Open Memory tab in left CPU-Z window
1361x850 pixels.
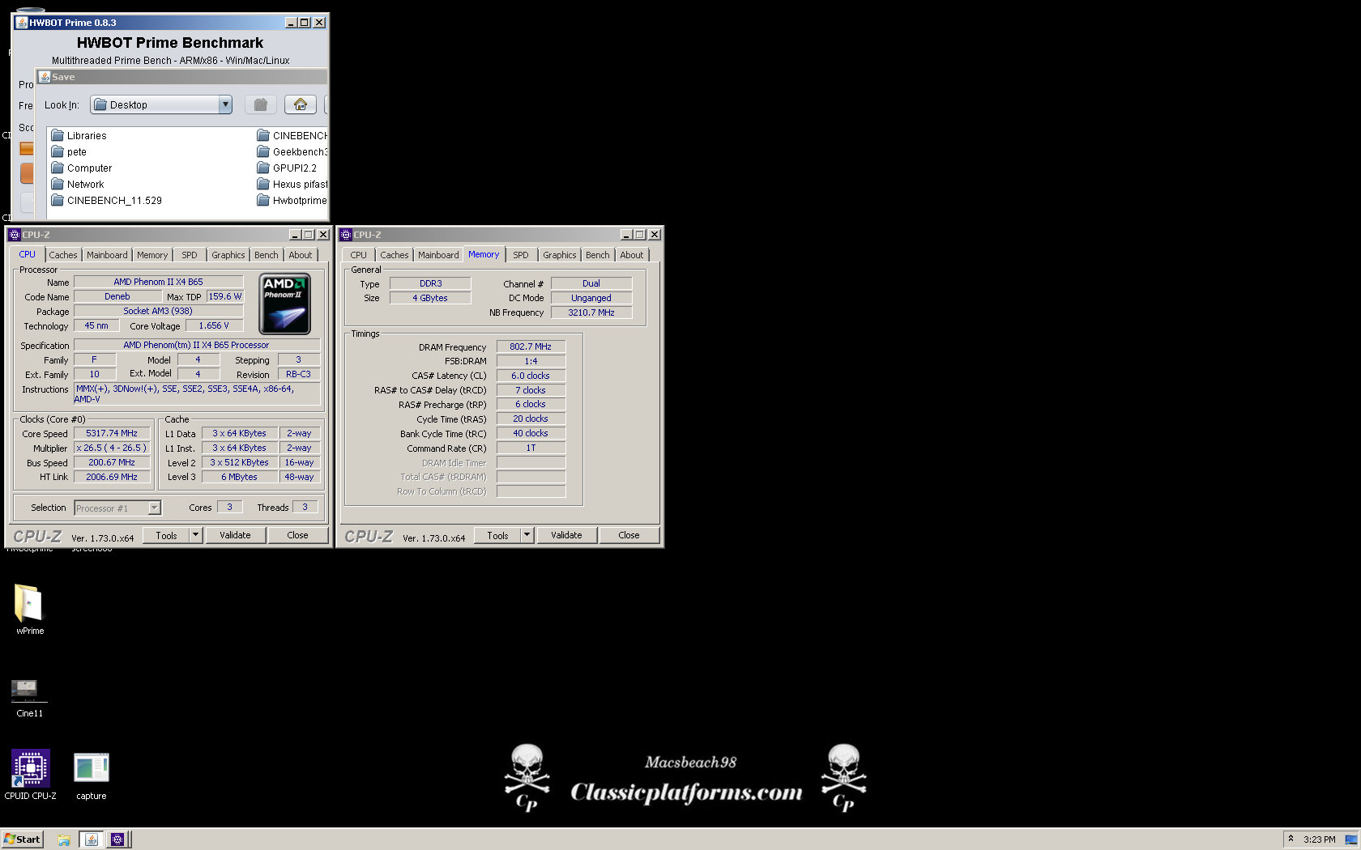(152, 255)
